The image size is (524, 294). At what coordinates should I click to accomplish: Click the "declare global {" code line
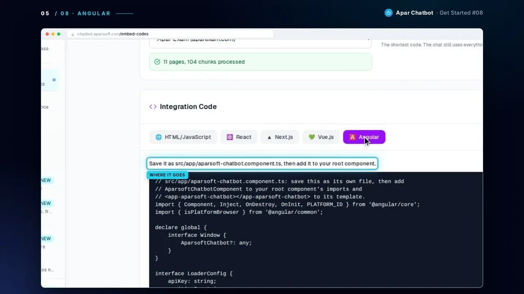tap(181, 227)
